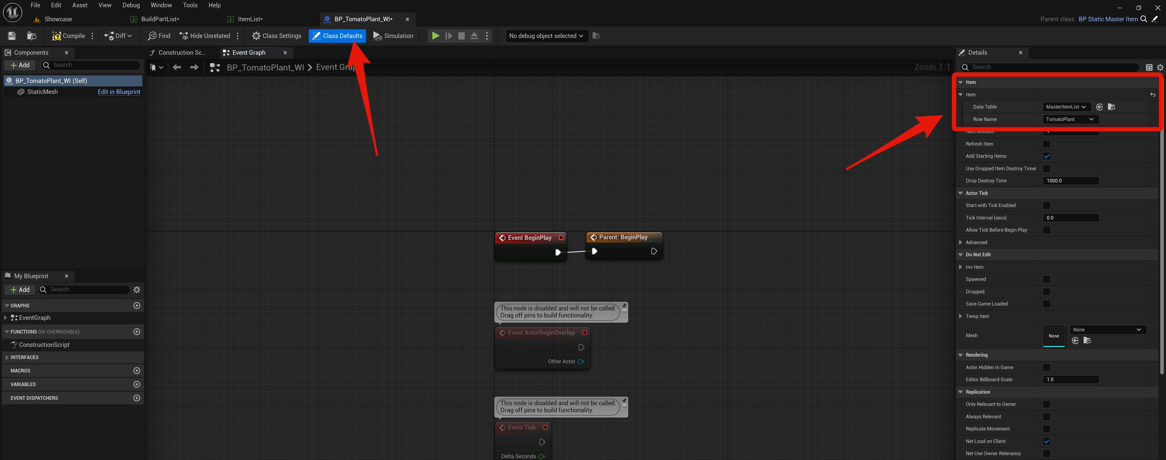Click the Browse in Content Browser icon
Image resolution: width=1166 pixels, height=460 pixels.
click(31, 36)
